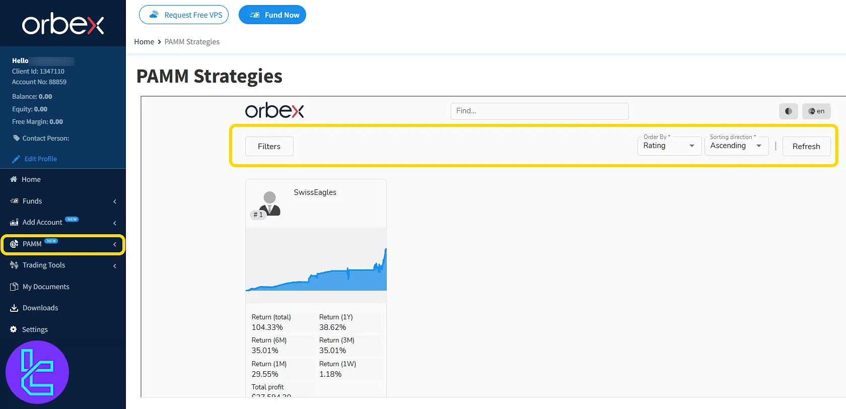Click the PAMM pie chart icon

[14, 244]
